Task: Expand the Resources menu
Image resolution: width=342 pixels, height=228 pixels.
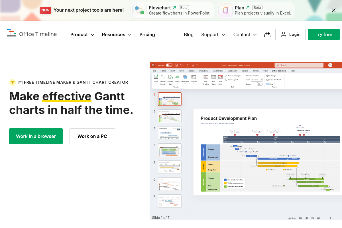Action: pos(117,34)
